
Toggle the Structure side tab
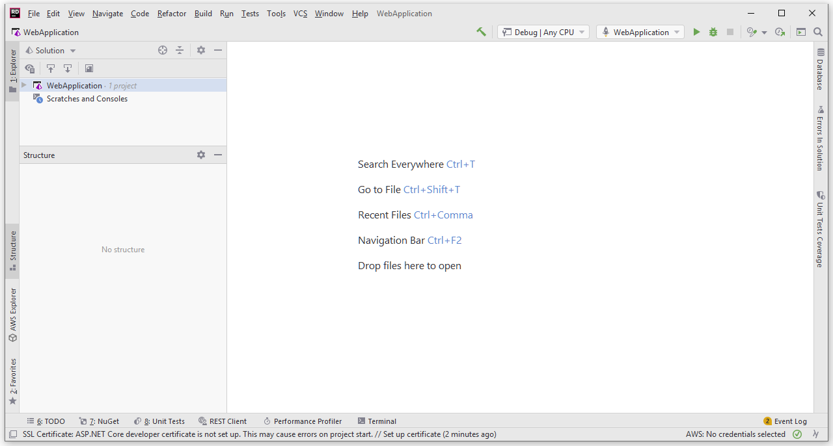coord(12,250)
